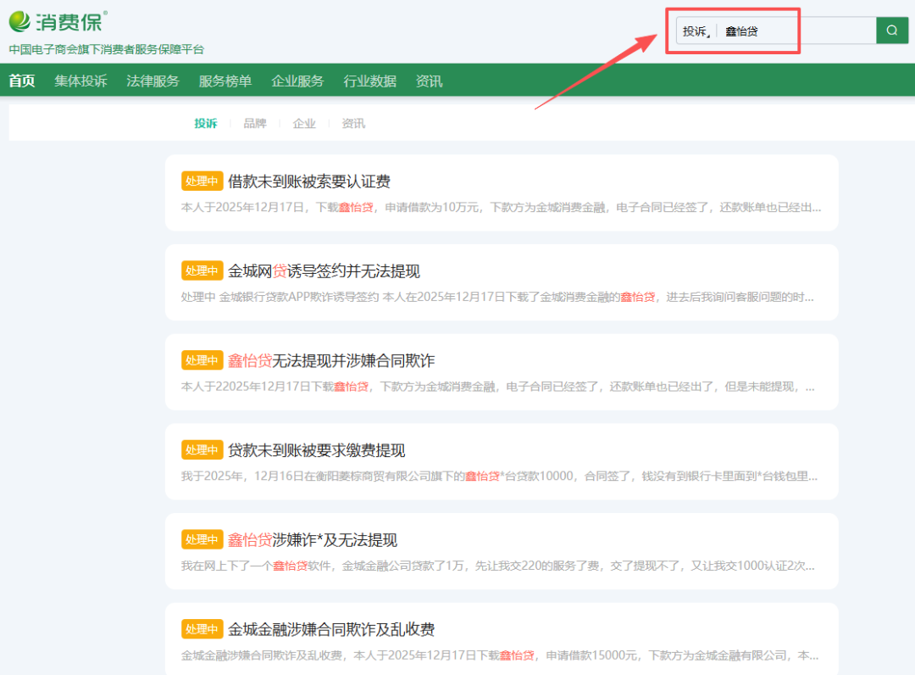Open 服务榜单 navigation item
This screenshot has width=915, height=675.
click(225, 81)
